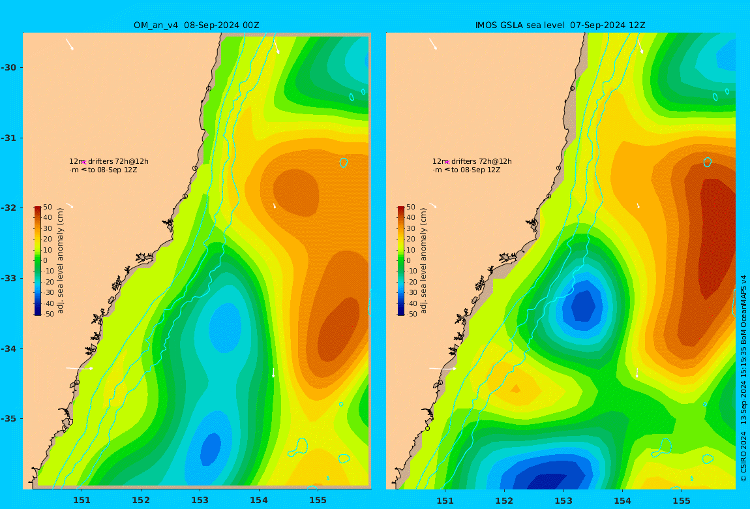
Task: Select the -32 latitude label
Action: [x=8, y=208]
